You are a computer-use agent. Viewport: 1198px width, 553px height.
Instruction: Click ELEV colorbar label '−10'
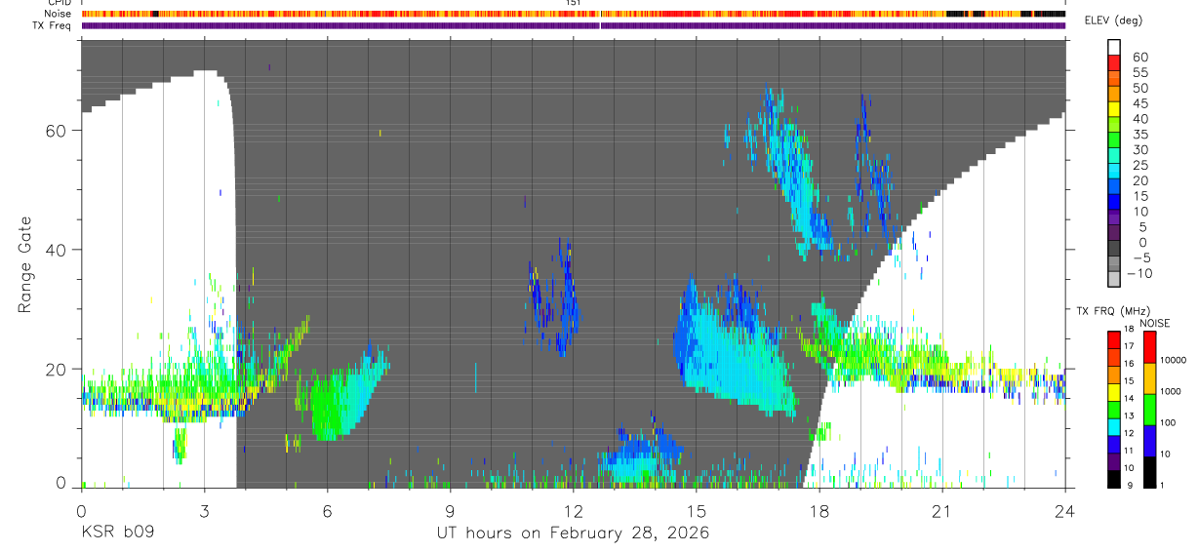(1138, 274)
